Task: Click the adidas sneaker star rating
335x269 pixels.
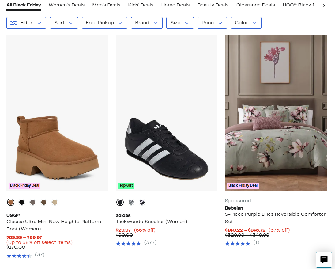Action: pos(128,244)
